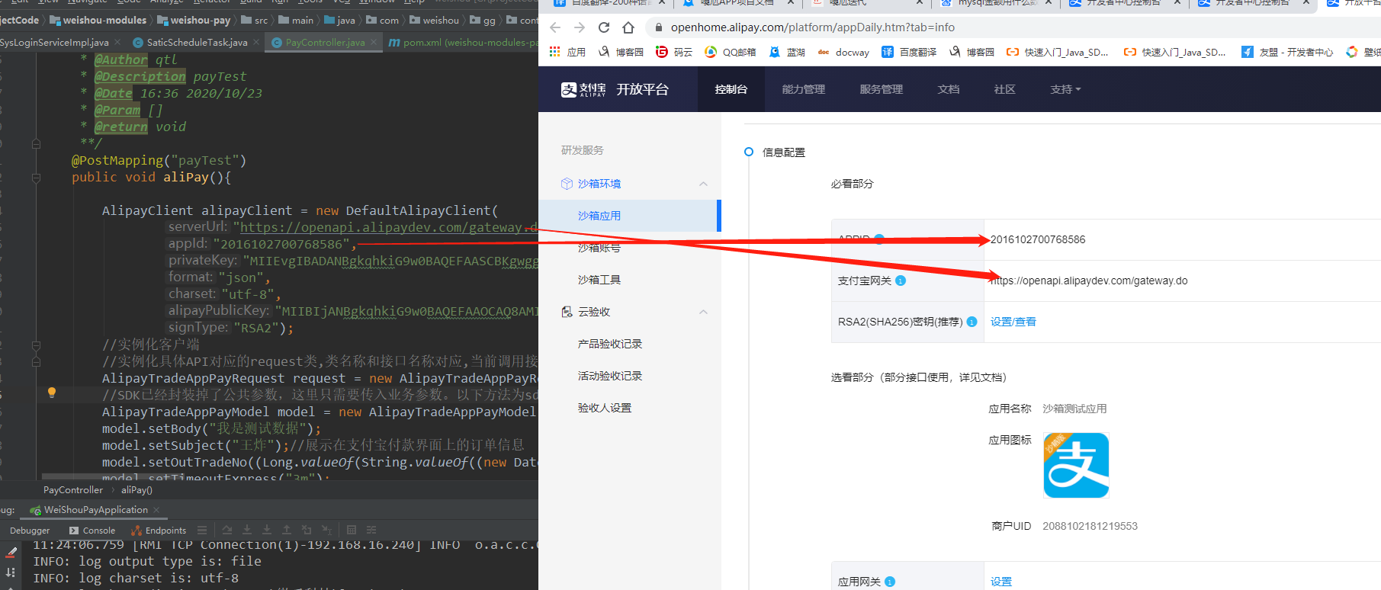Image resolution: width=1381 pixels, height=590 pixels.
Task: Click the aliPay() structure breadcrumb
Action: point(136,490)
